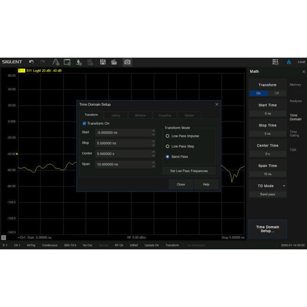Click the Undo icon in the toolbar
Viewport: 307px width, 307px height.
(x=31, y=62)
